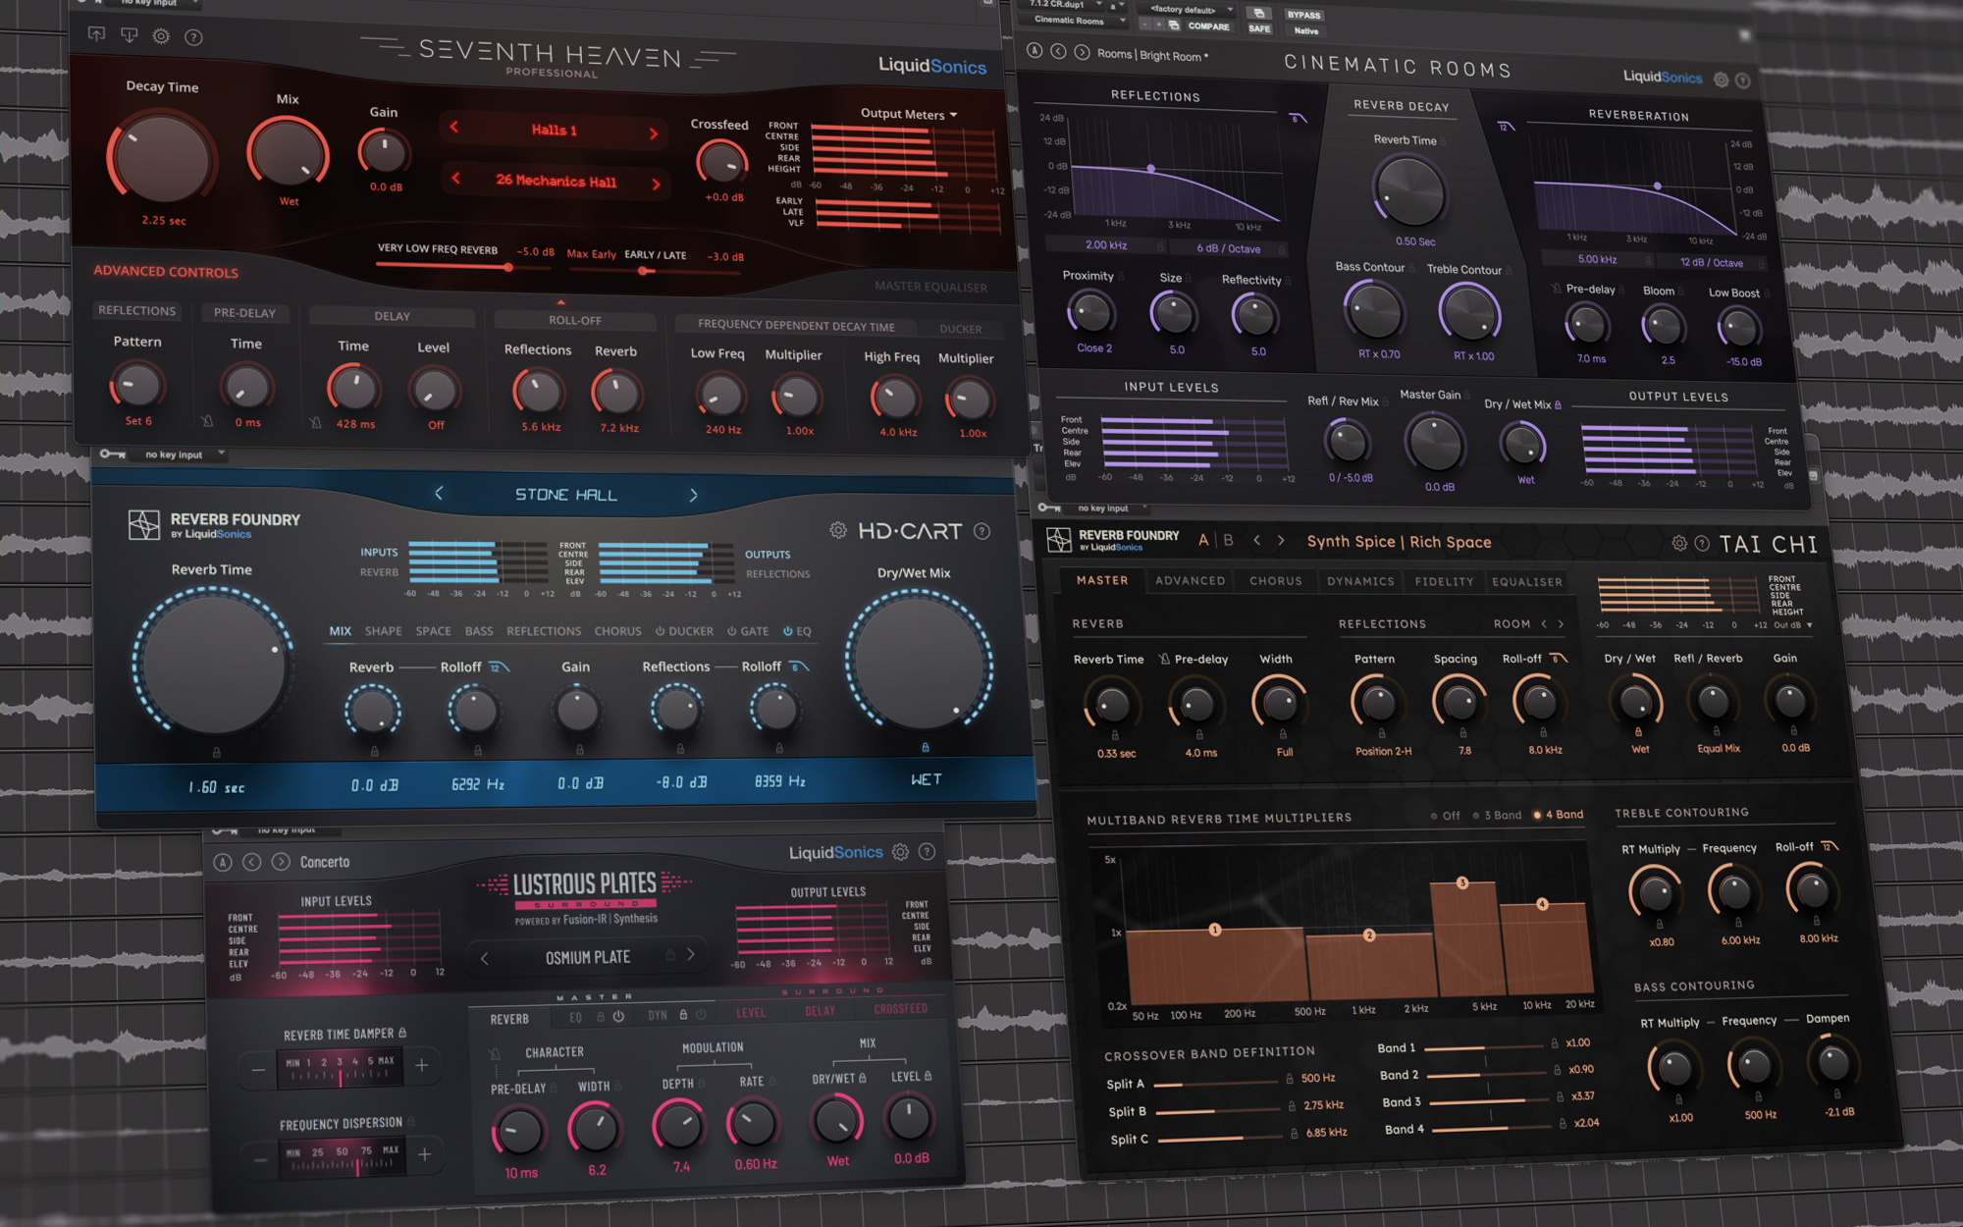This screenshot has width=1963, height=1227.
Task: Toggle EQ power in Lustrous Plates
Action: click(x=618, y=1017)
